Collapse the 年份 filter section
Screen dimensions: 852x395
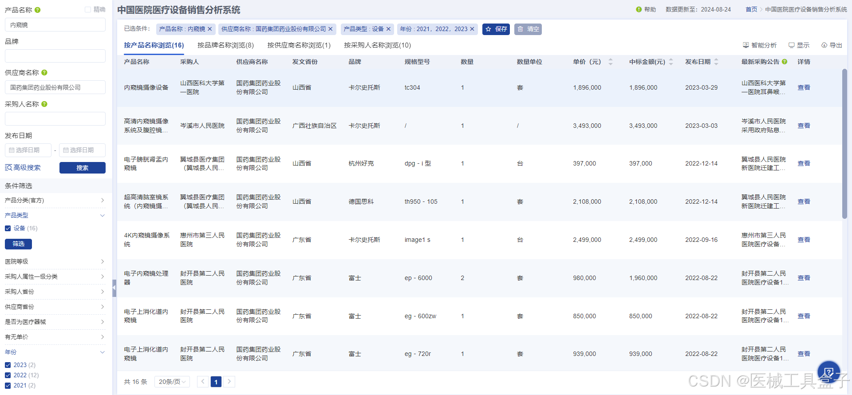click(x=55, y=352)
